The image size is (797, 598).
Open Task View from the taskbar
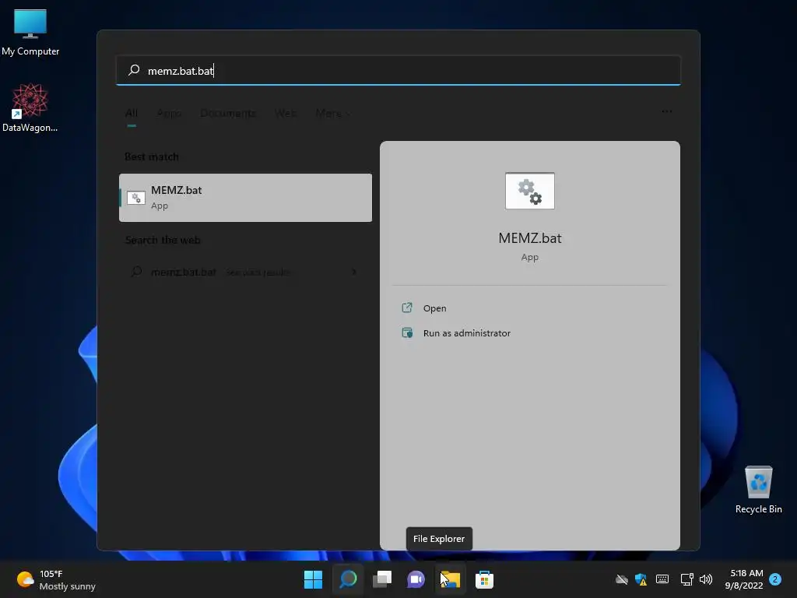[382, 579]
